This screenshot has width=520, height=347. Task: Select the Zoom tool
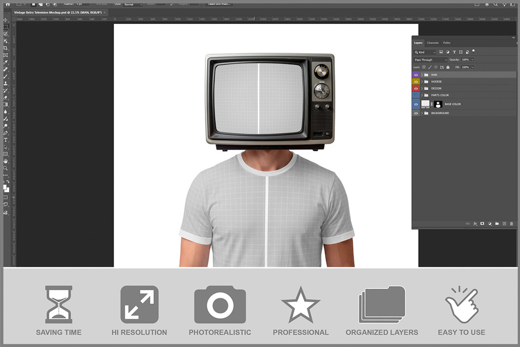(x=6, y=168)
